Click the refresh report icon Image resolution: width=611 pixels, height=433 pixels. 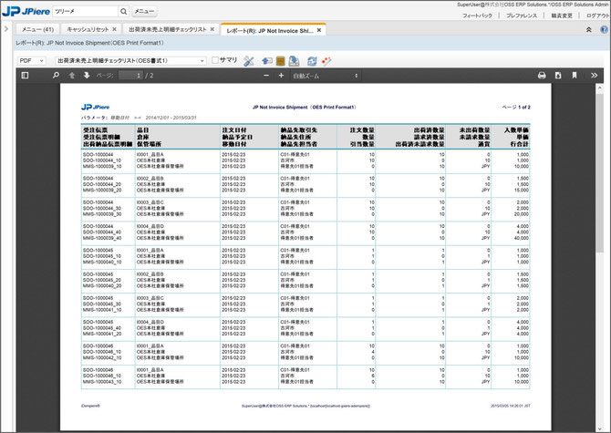point(312,61)
